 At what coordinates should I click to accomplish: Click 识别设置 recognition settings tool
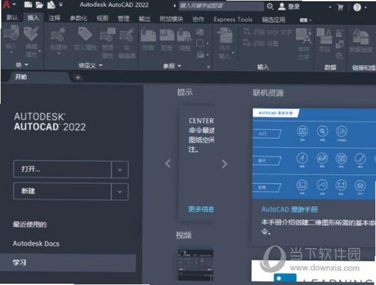tap(261, 44)
